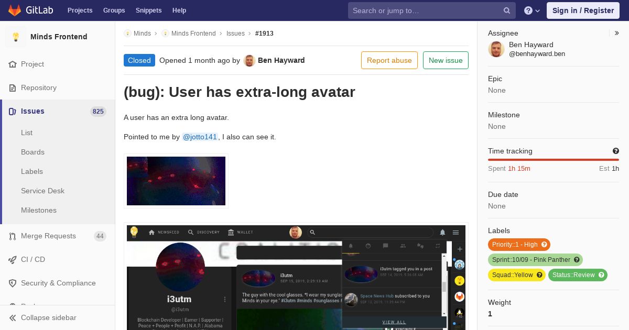This screenshot has width=629, height=330.
Task: Click the Priority label help icon
Action: (545, 245)
